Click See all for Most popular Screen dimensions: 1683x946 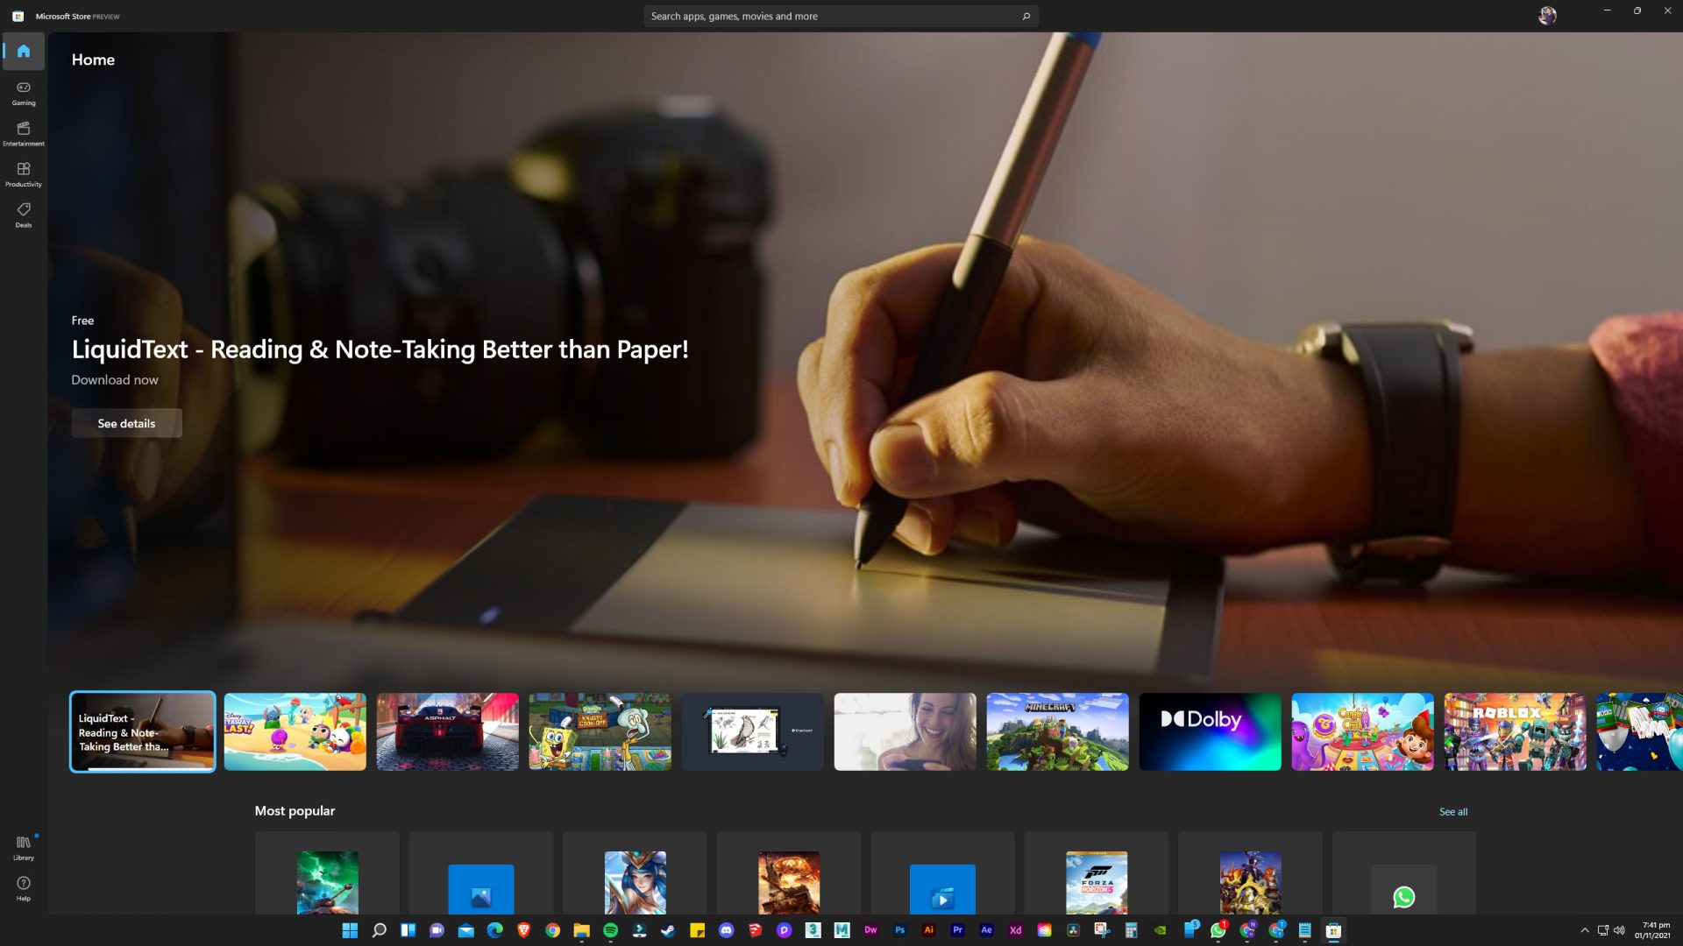1453,812
